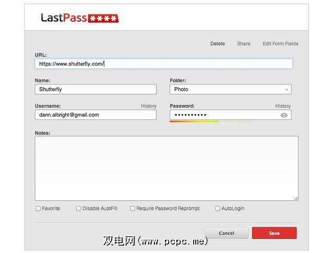View Password History
334x253 pixels.
(283, 106)
